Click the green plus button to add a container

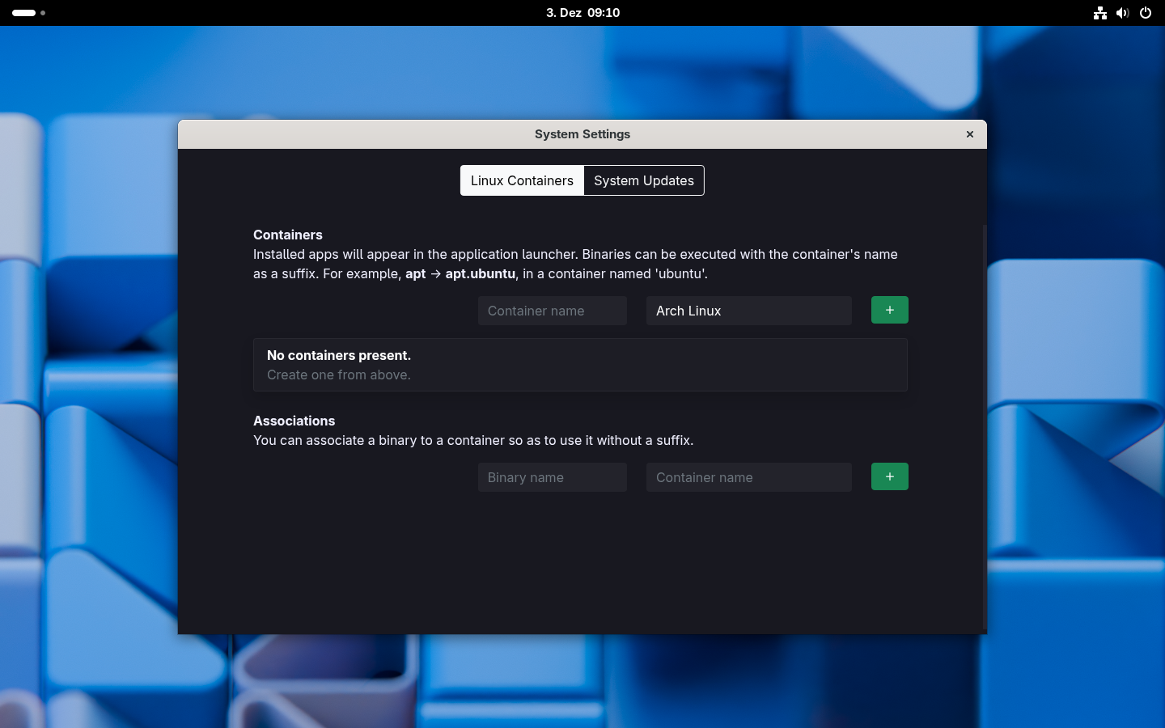pos(889,310)
